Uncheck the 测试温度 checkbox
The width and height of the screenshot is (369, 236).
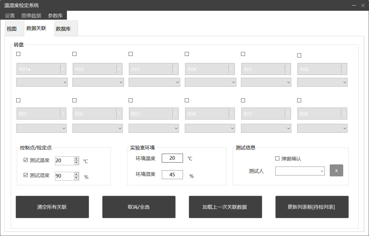[x=26, y=160]
